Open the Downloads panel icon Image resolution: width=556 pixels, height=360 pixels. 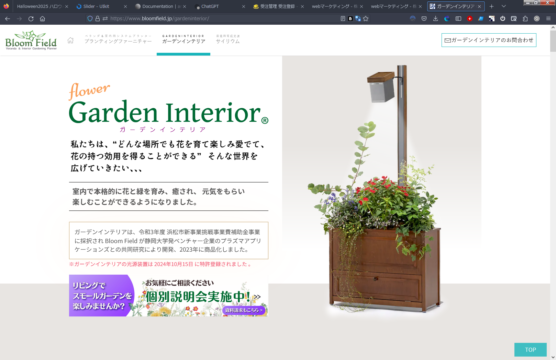[435, 19]
